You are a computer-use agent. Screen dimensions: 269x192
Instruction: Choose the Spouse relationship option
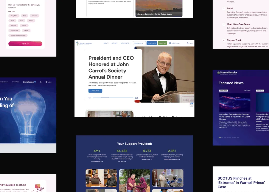(34, 16)
